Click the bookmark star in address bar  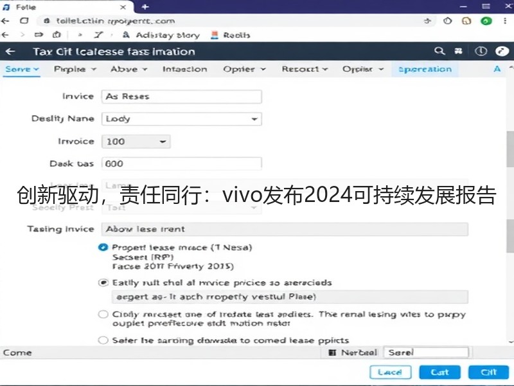point(427,21)
